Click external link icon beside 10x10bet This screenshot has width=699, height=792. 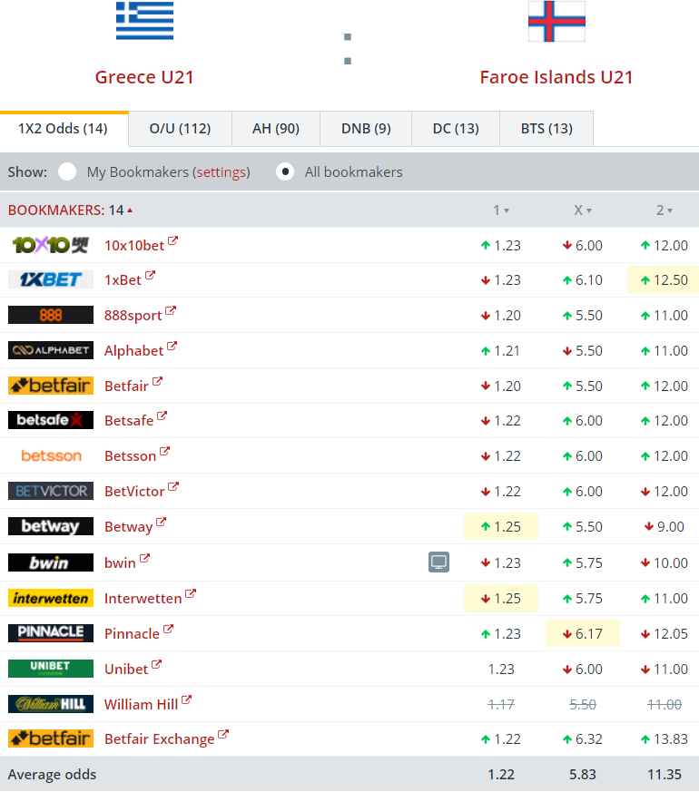(172, 240)
